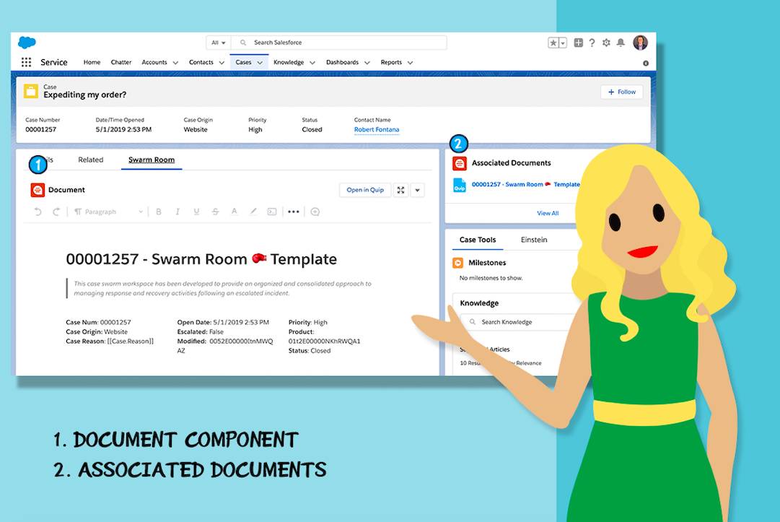Open the App Launcher grid icon

(x=27, y=62)
